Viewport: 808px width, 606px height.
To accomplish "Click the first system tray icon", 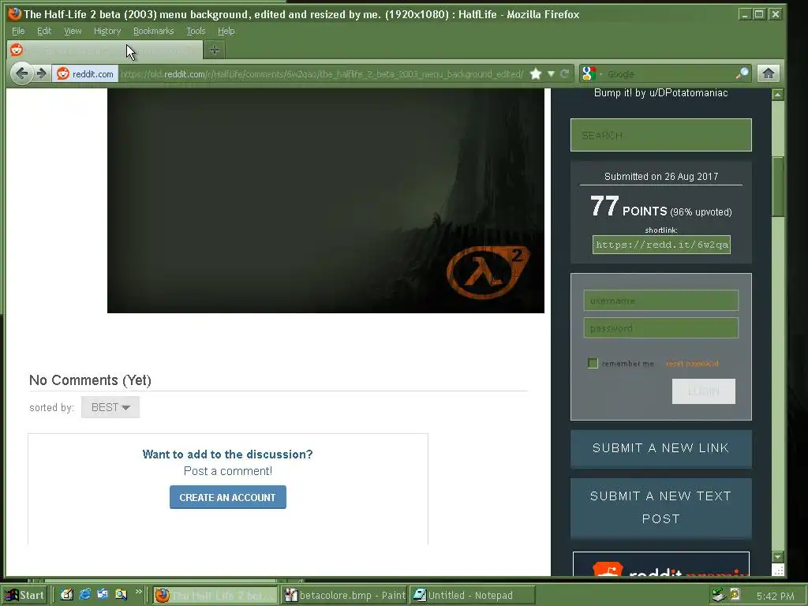I will [719, 595].
